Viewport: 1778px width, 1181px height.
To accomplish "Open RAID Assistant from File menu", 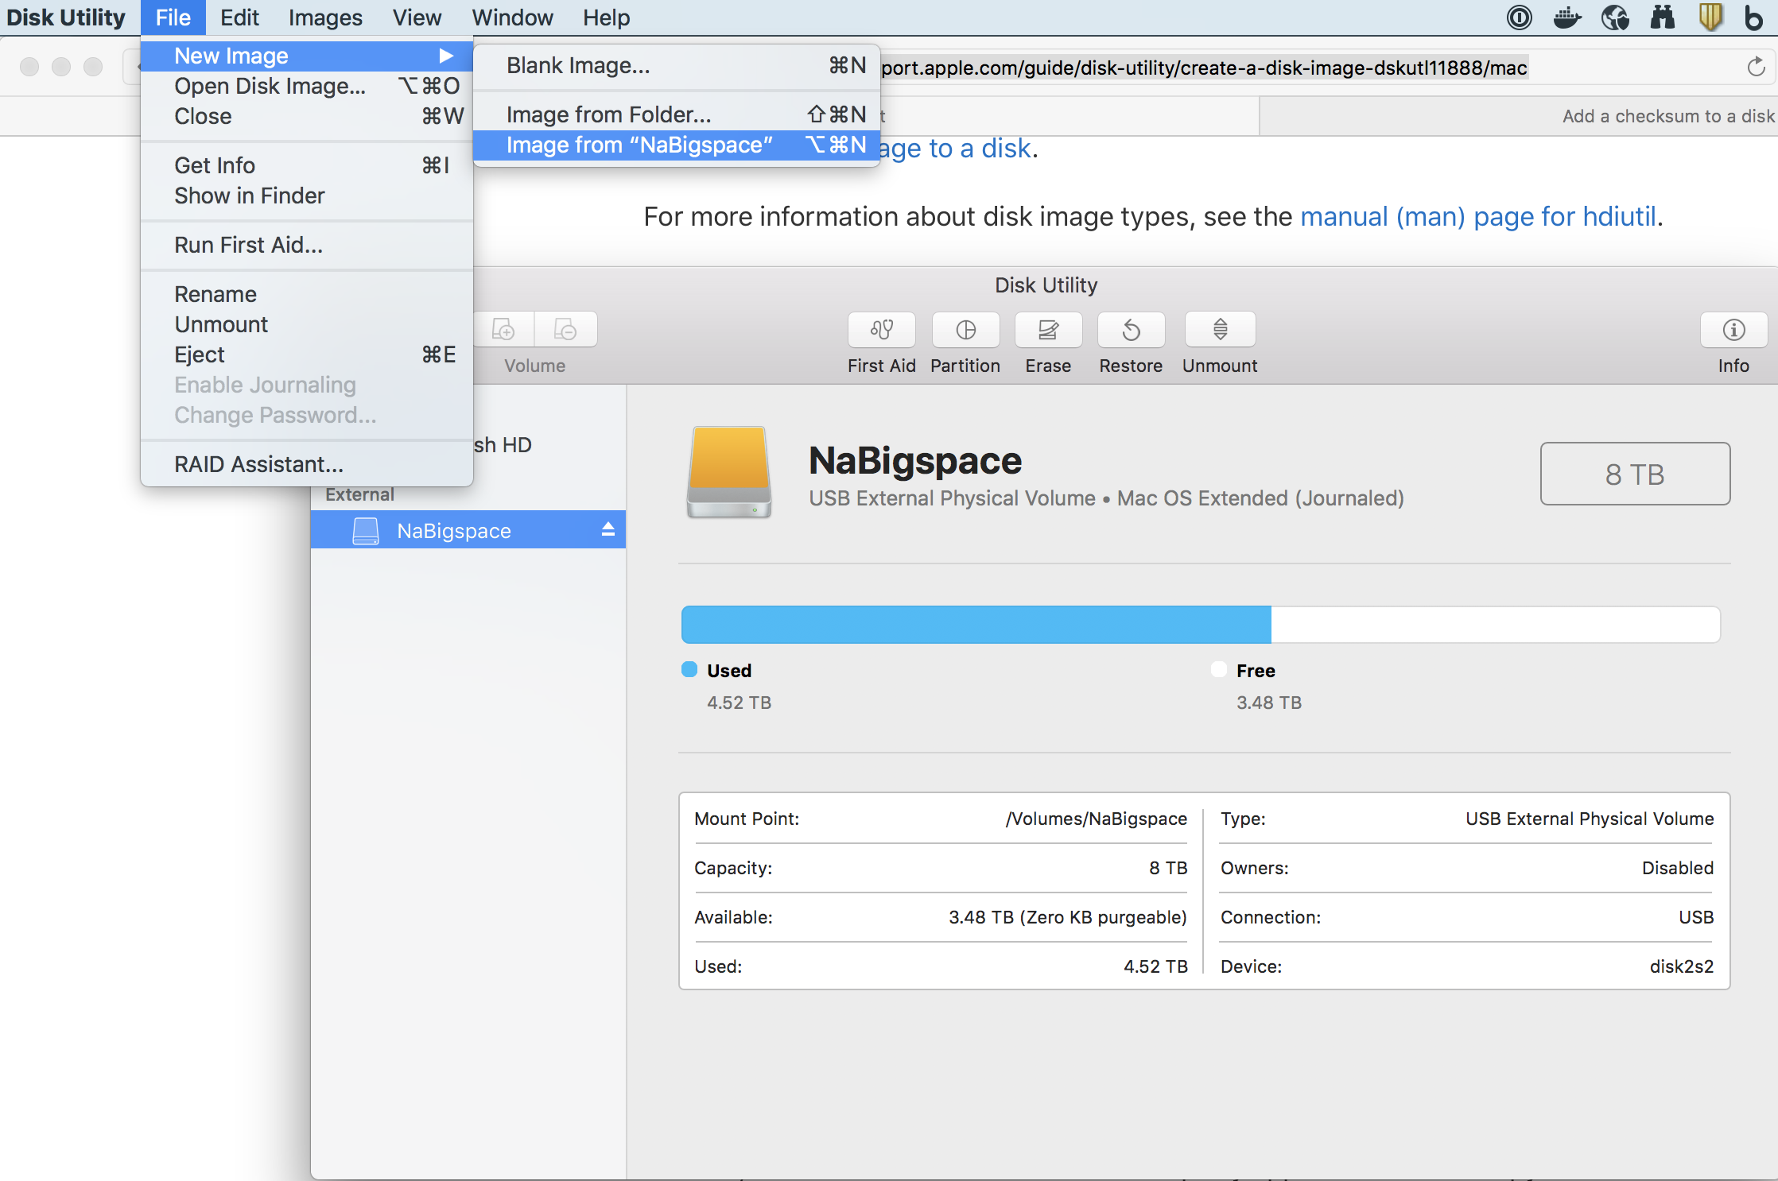I will click(307, 464).
